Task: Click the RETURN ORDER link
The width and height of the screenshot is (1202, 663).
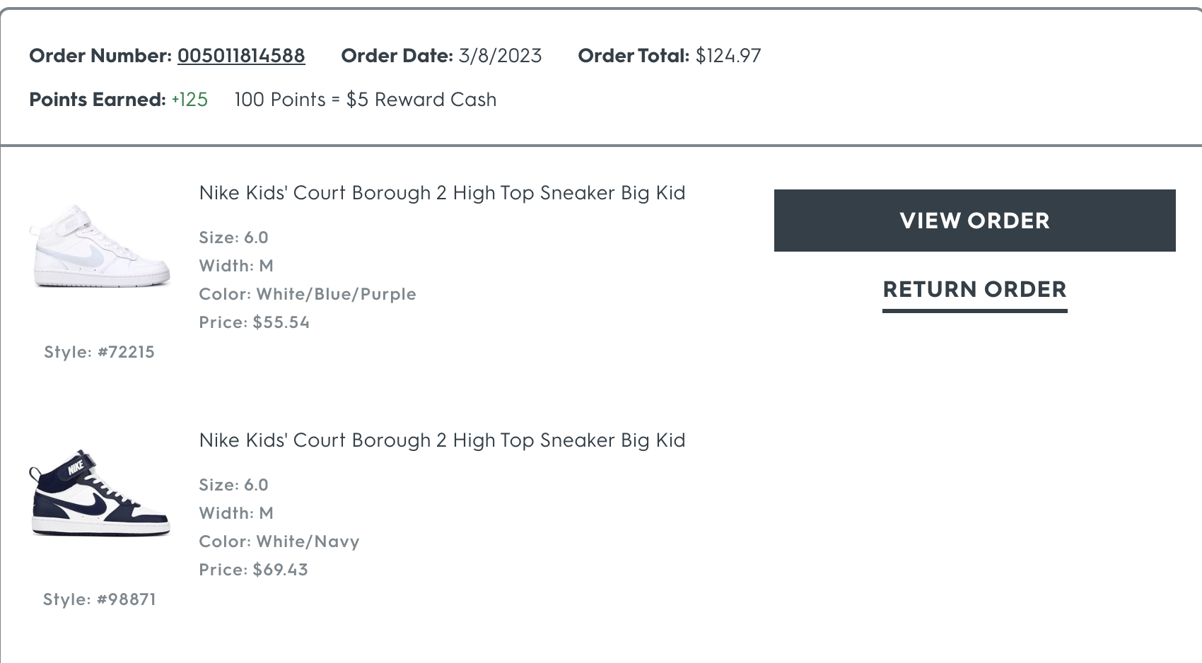Action: [974, 290]
